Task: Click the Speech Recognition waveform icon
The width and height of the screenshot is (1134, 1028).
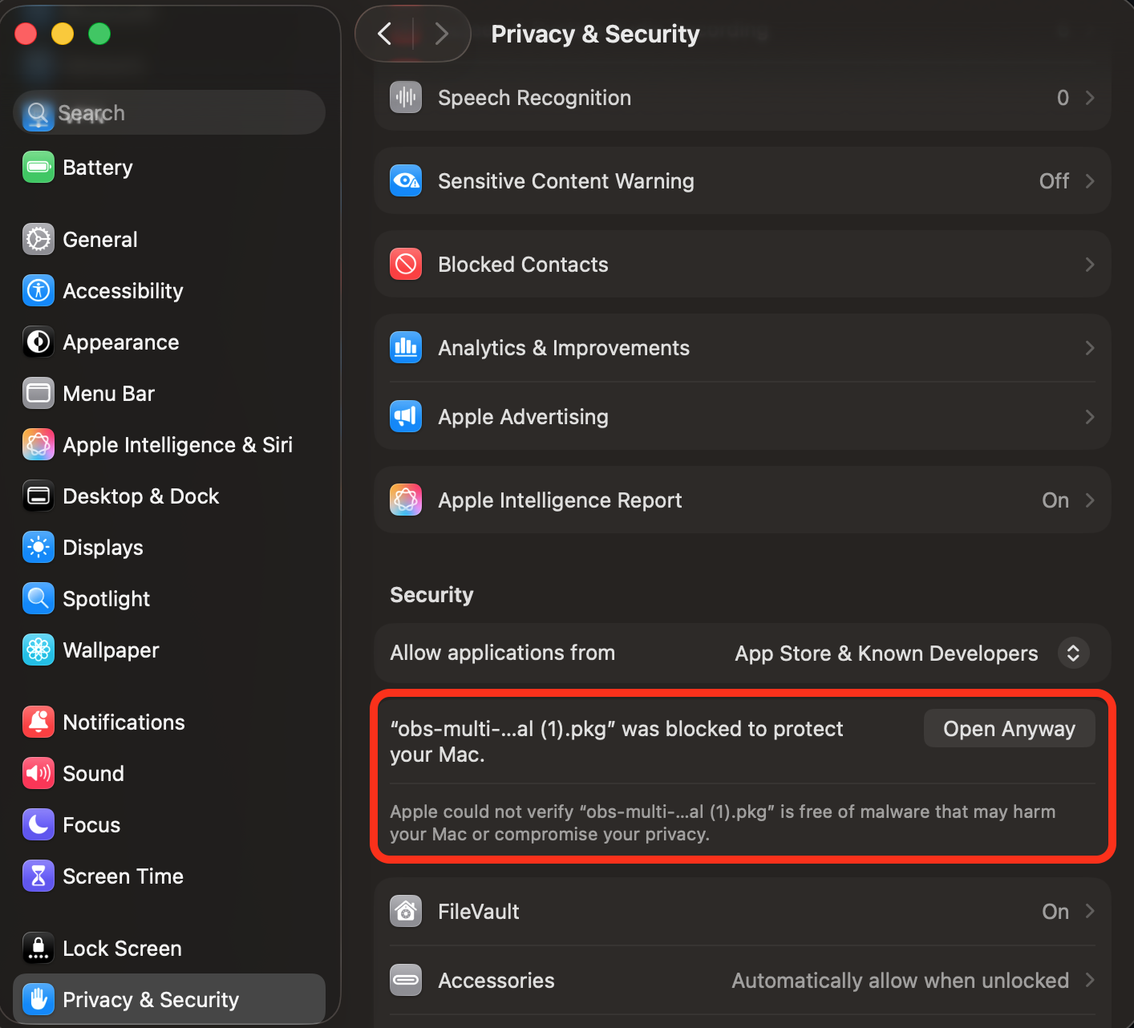Action: (x=406, y=98)
